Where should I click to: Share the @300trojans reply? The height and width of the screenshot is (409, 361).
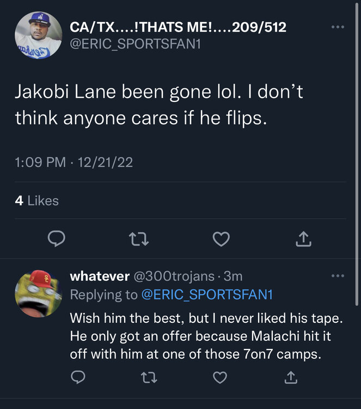[291, 377]
